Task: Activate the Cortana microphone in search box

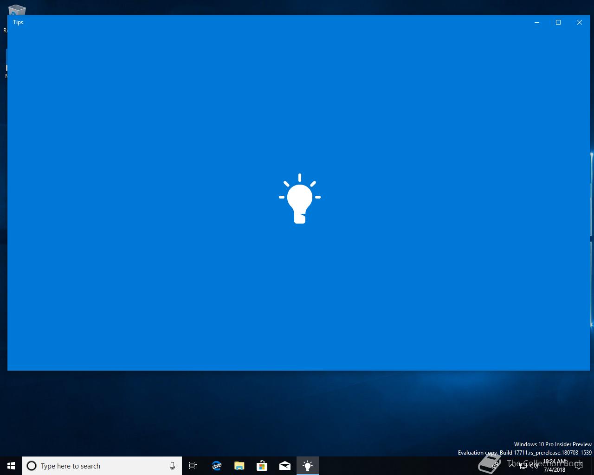Action: tap(172, 466)
